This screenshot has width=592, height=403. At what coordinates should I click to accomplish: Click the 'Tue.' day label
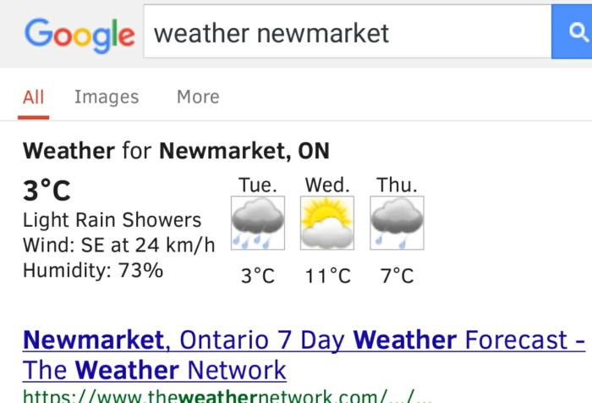click(x=257, y=185)
